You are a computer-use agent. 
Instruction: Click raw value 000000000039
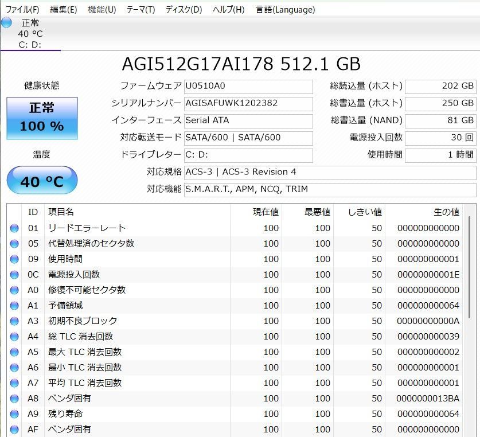click(428, 337)
